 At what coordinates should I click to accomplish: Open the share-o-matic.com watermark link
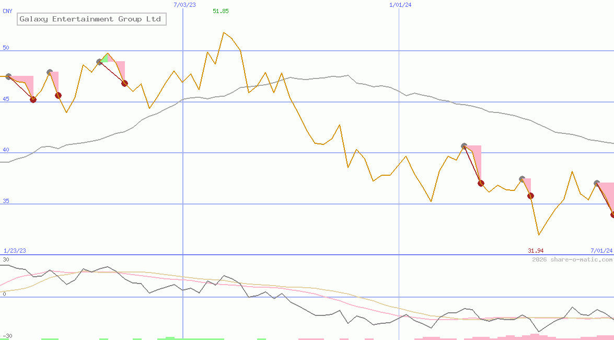(x=572, y=259)
